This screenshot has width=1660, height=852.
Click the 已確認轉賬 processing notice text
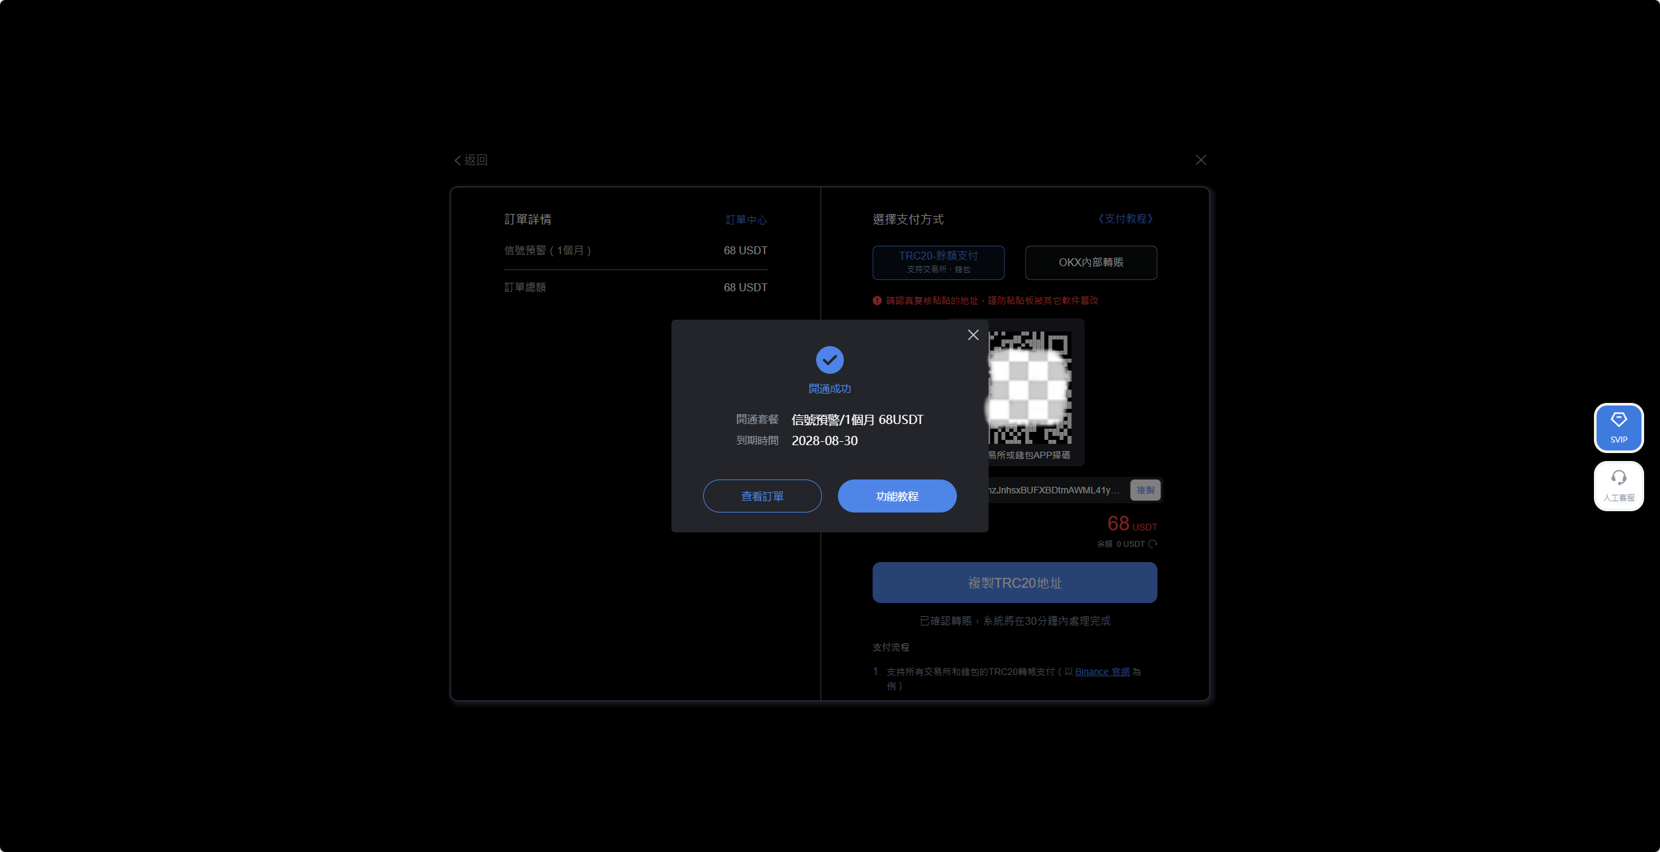coord(1014,621)
